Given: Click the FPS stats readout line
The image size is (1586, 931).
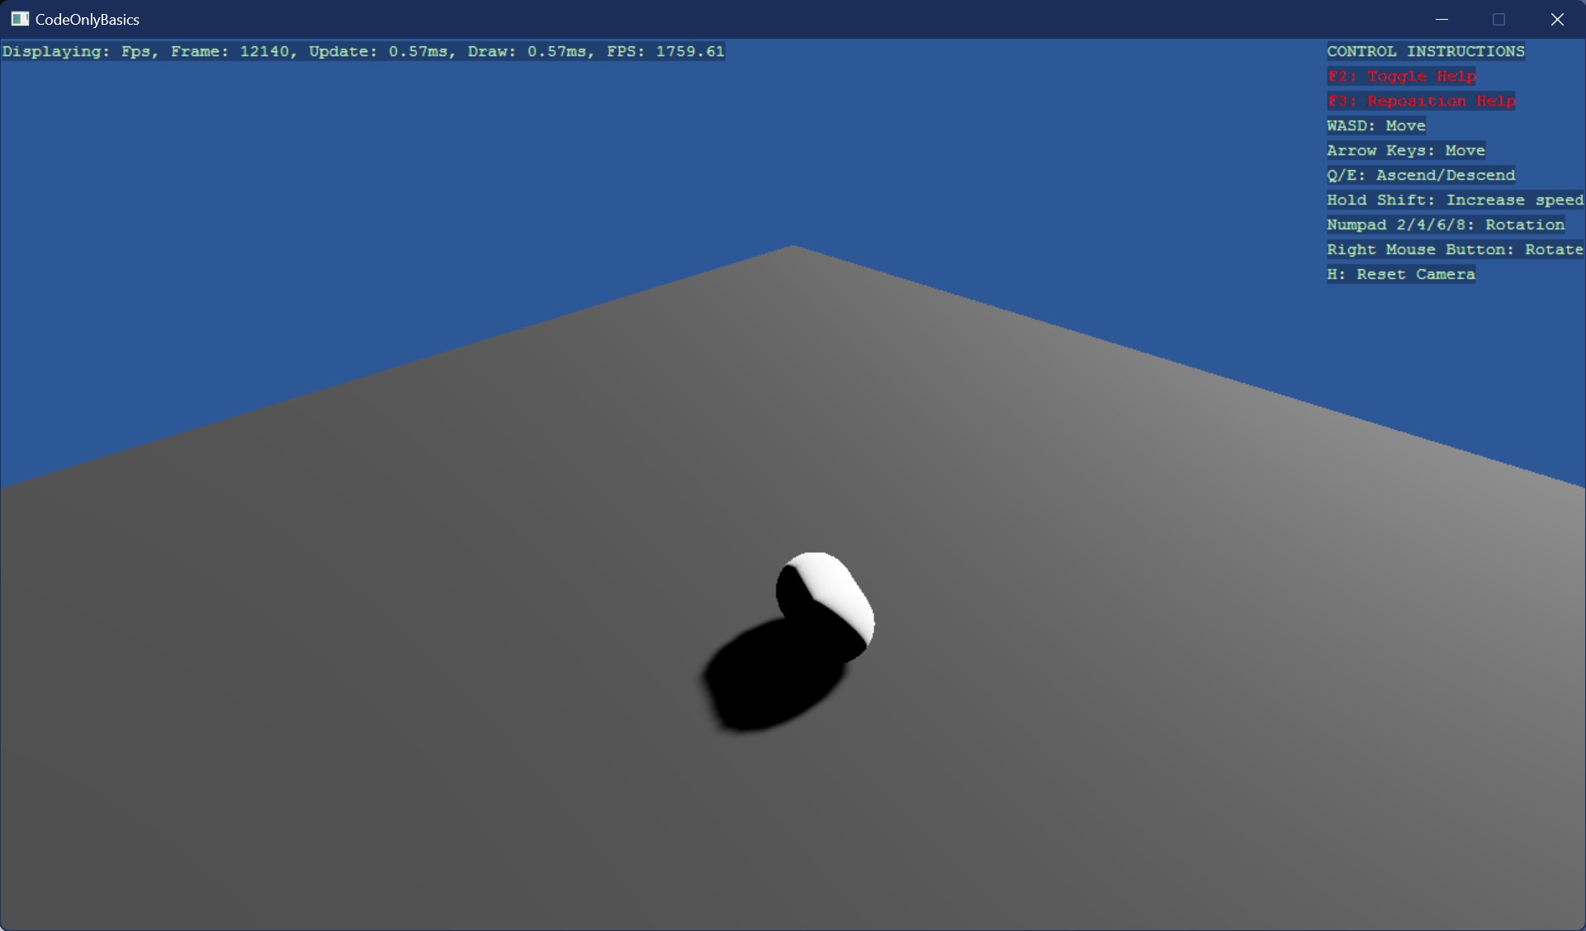Looking at the screenshot, I should point(363,51).
